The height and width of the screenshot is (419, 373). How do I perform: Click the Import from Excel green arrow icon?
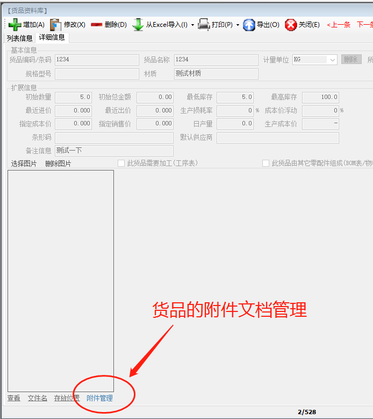pyautogui.click(x=138, y=25)
